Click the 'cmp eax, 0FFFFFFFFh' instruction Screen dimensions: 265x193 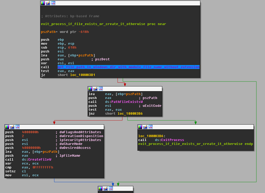click(29, 167)
